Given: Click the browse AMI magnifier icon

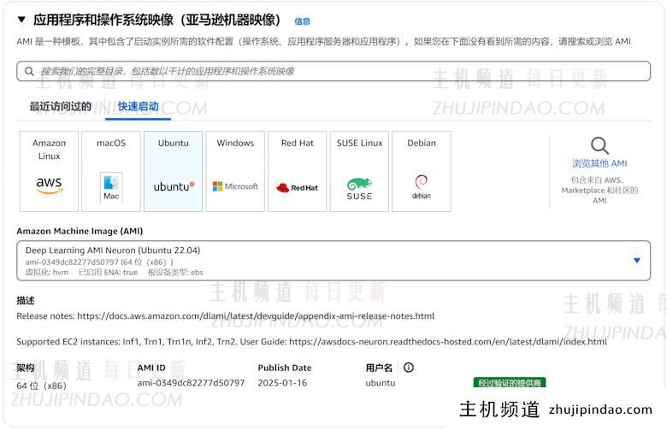Looking at the screenshot, I should tap(599, 145).
